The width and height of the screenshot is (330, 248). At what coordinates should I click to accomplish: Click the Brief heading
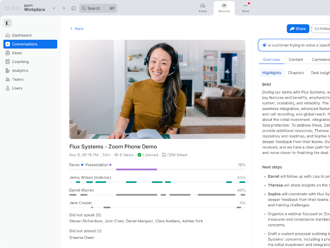point(267,84)
